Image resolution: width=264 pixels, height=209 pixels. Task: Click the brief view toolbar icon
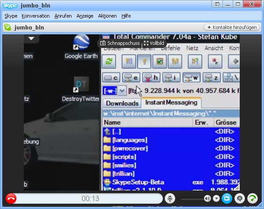(x=129, y=62)
